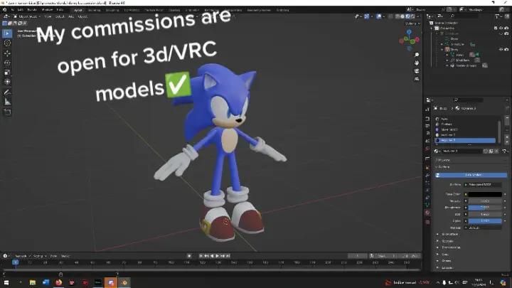512x288 pixels.
Task: Open the Material properties tab icon
Action: (x=427, y=213)
